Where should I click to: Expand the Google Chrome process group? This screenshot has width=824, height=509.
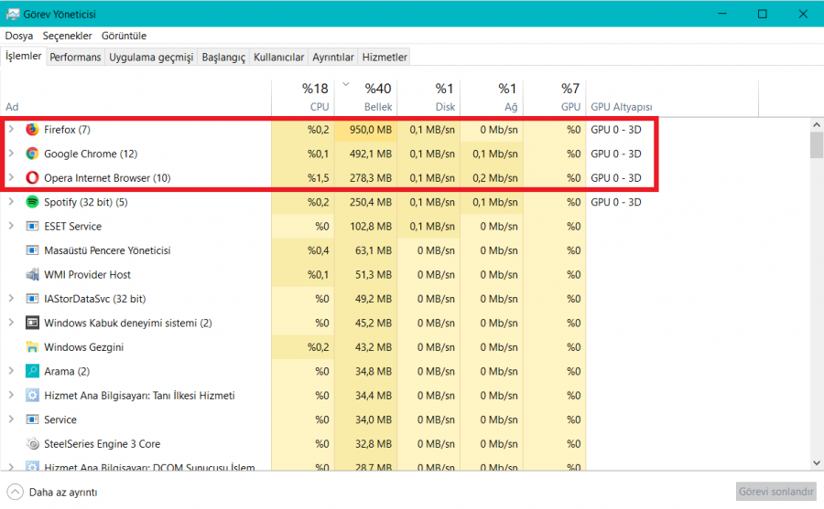(11, 154)
